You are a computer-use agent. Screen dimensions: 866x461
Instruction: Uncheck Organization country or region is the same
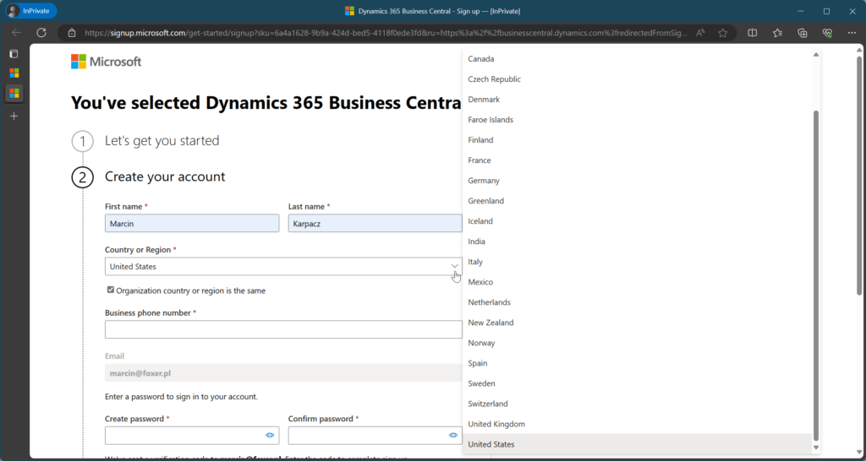[x=111, y=290]
